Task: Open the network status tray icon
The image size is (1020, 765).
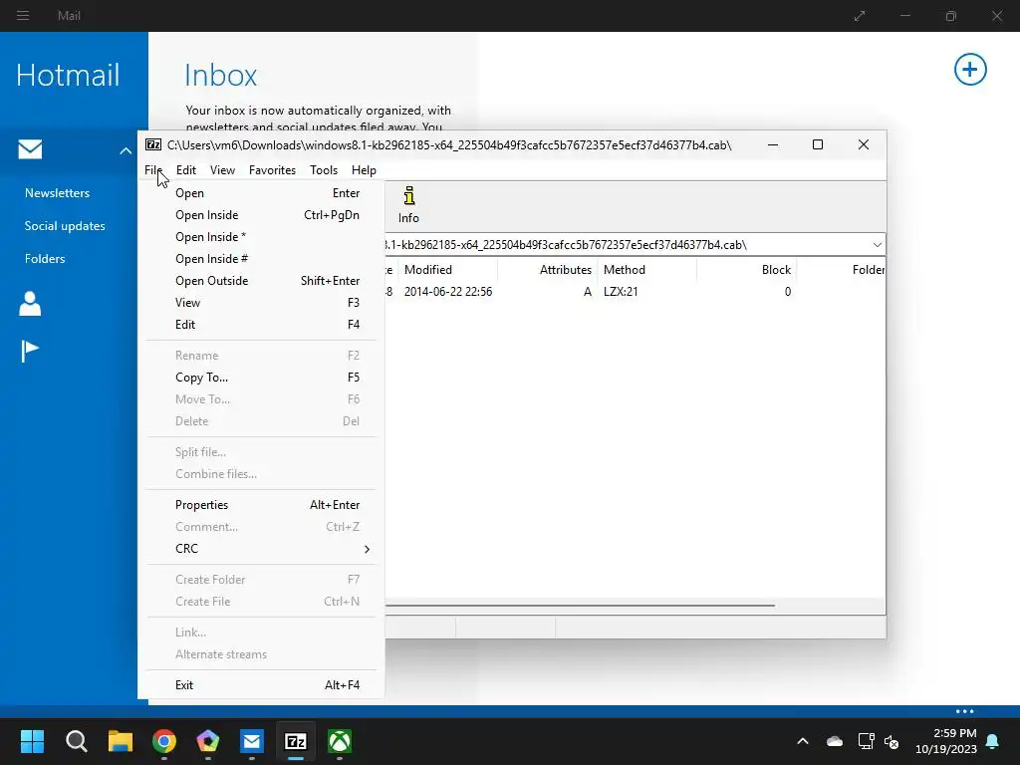Action: (866, 741)
